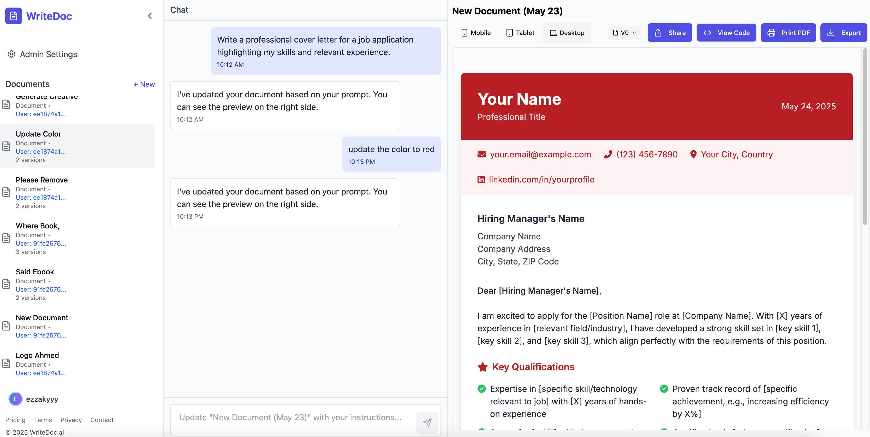Click the phone icon in contact bar

(x=608, y=155)
